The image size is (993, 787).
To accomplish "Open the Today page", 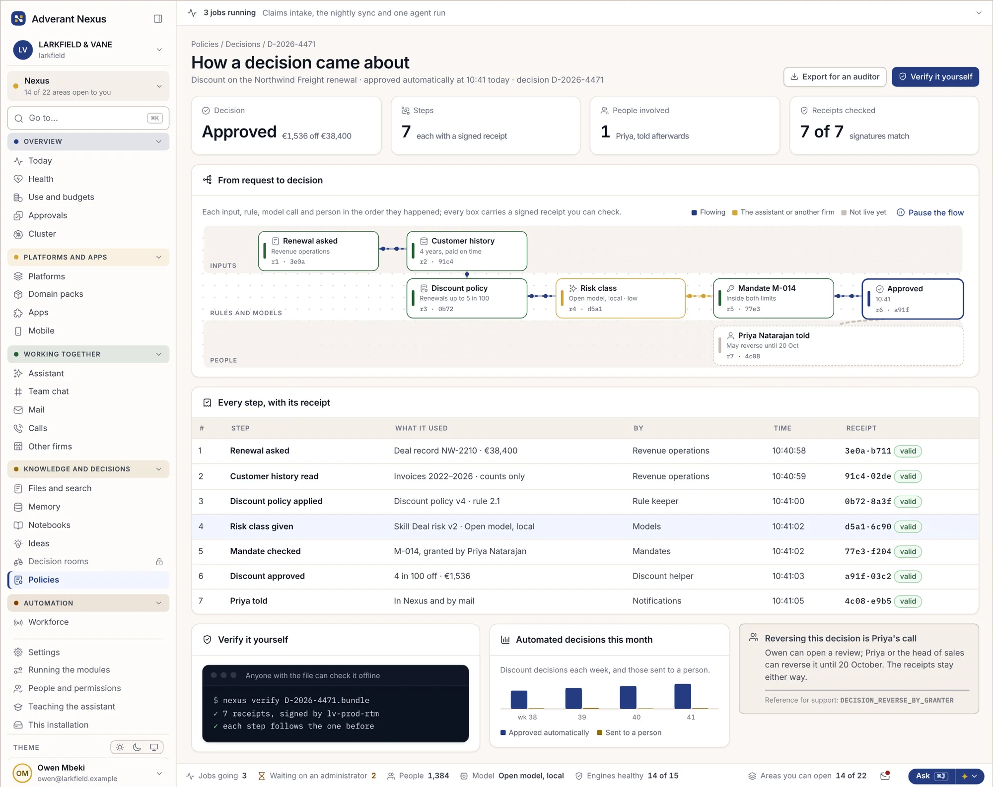I will point(88,161).
